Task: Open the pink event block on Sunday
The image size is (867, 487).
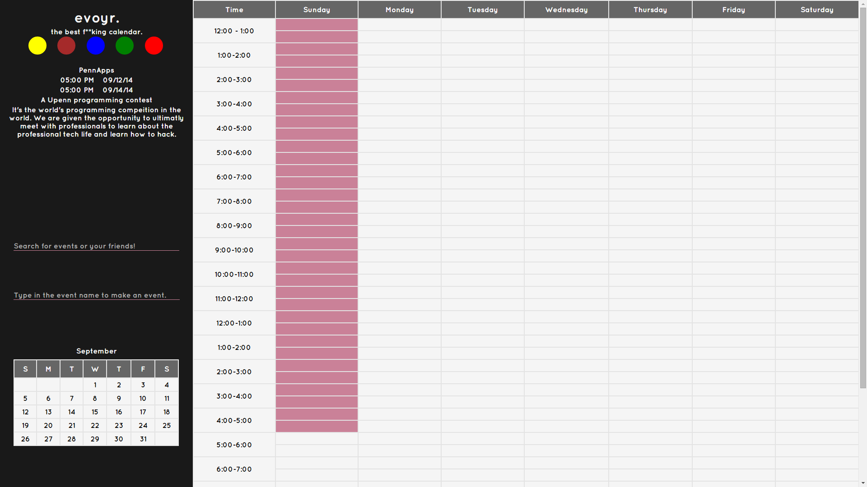Action: (317, 225)
